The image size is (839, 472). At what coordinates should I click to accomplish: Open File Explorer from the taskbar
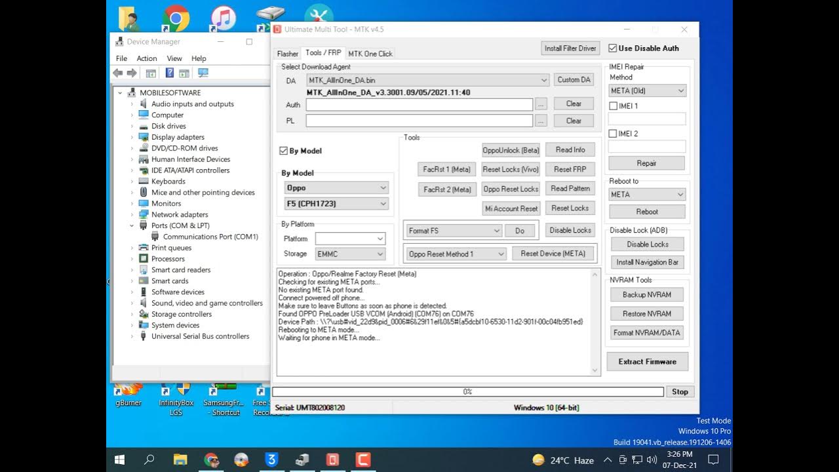[x=180, y=460]
